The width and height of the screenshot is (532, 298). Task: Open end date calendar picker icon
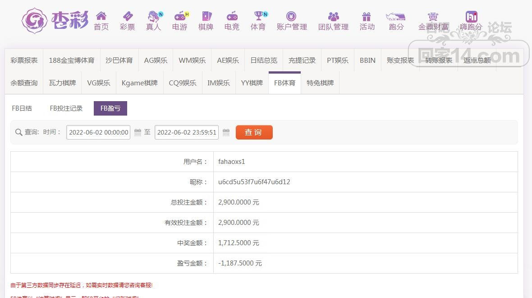click(x=226, y=132)
